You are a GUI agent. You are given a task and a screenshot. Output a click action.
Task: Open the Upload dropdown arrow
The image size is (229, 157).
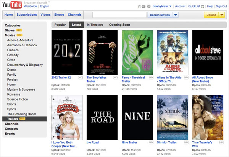click(x=222, y=15)
